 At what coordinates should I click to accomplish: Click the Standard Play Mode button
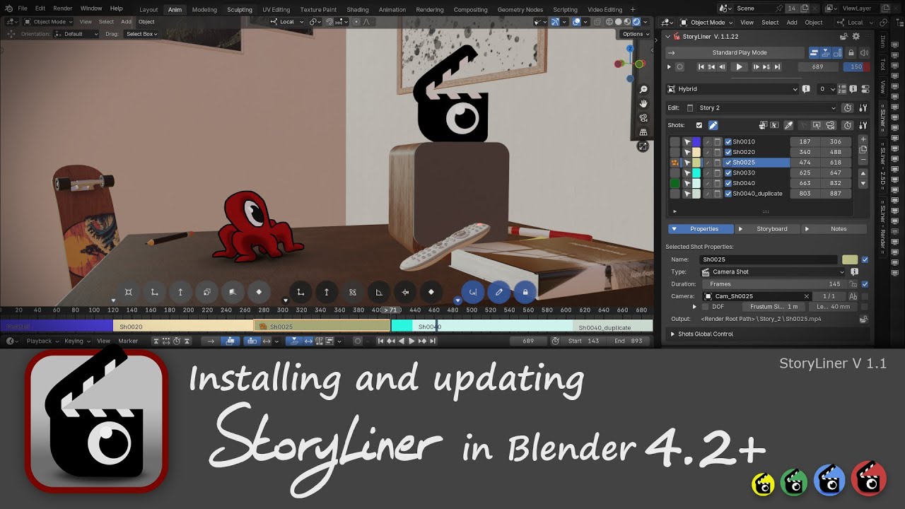(735, 52)
